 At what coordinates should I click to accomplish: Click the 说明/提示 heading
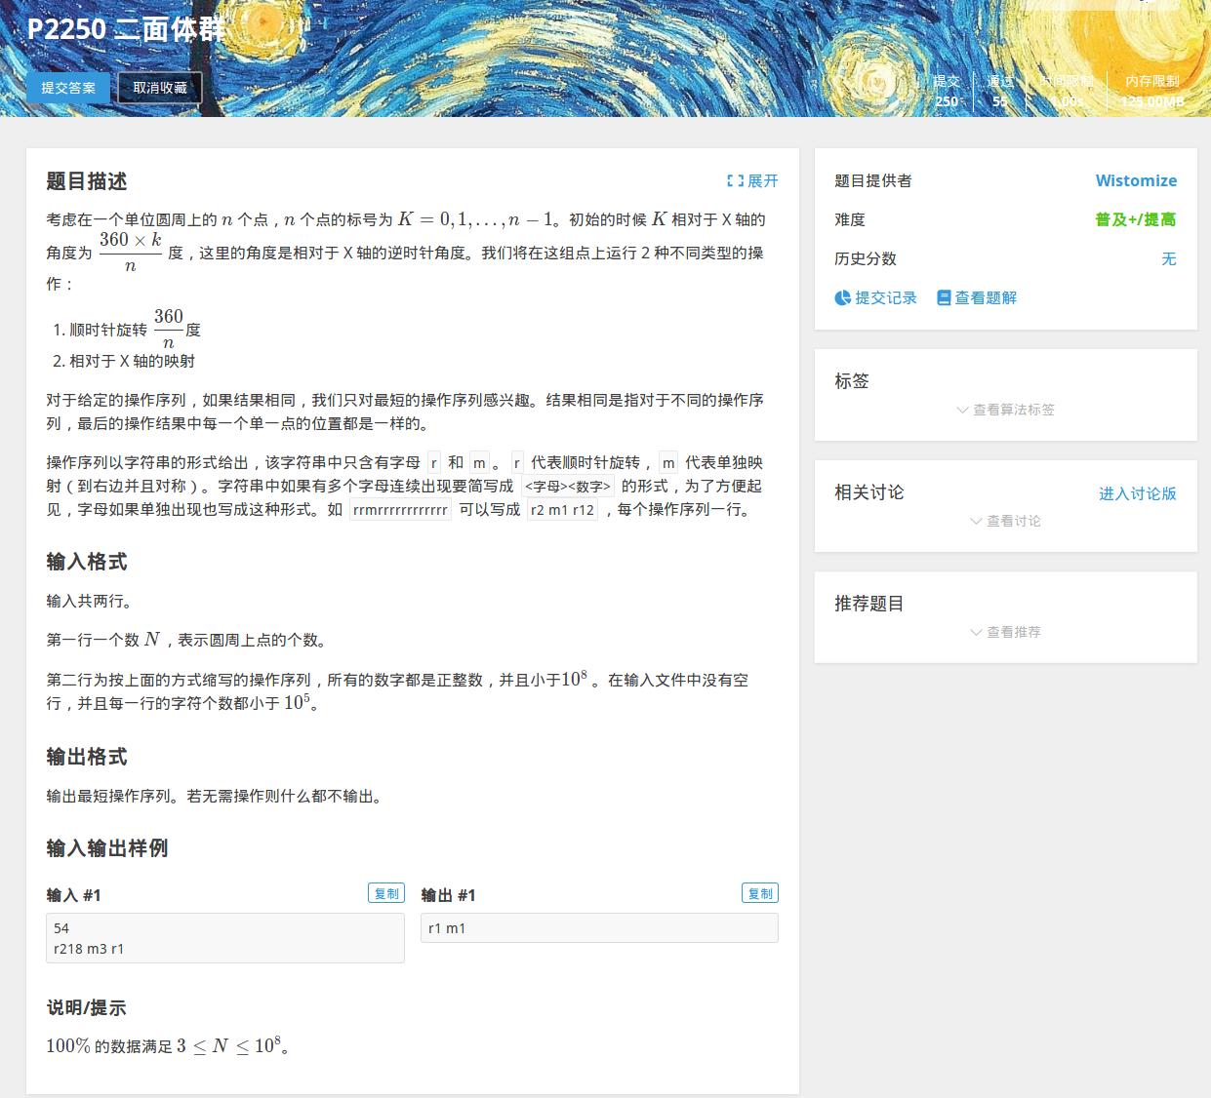click(x=86, y=1007)
